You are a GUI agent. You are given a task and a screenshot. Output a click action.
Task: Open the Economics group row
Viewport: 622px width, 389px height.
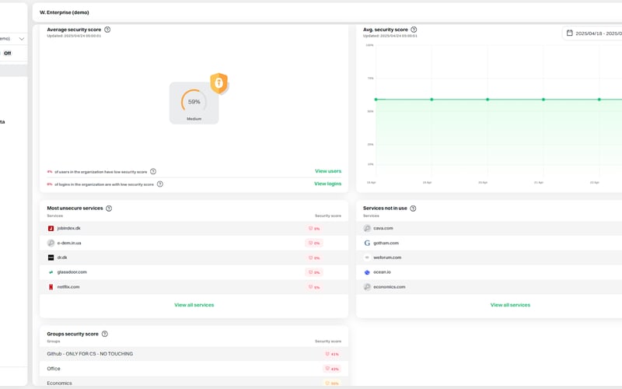(194, 383)
